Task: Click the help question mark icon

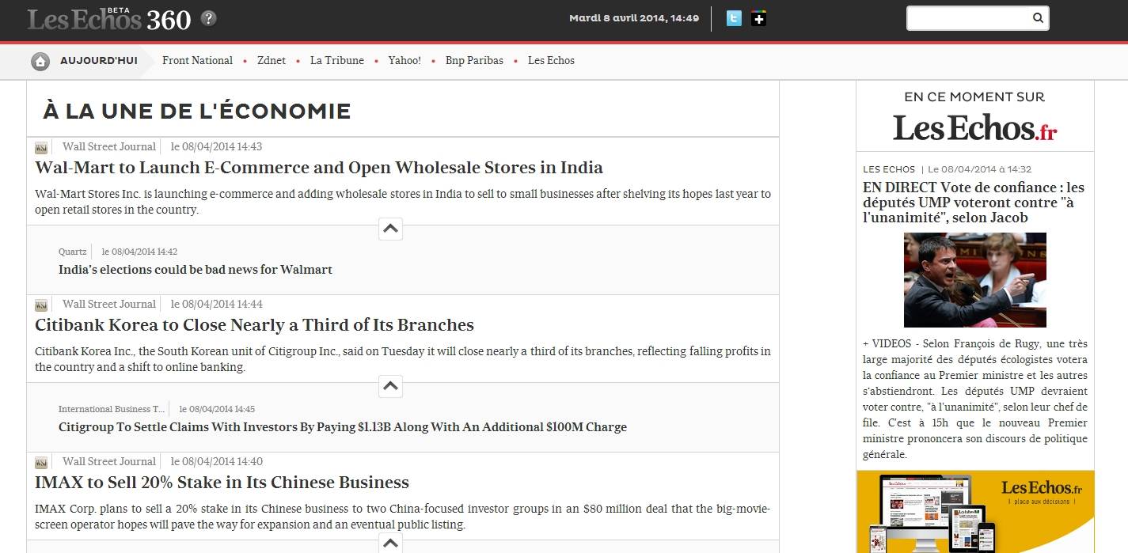Action: click(x=208, y=18)
